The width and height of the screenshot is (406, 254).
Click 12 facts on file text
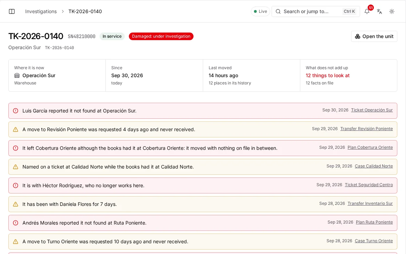(x=320, y=83)
